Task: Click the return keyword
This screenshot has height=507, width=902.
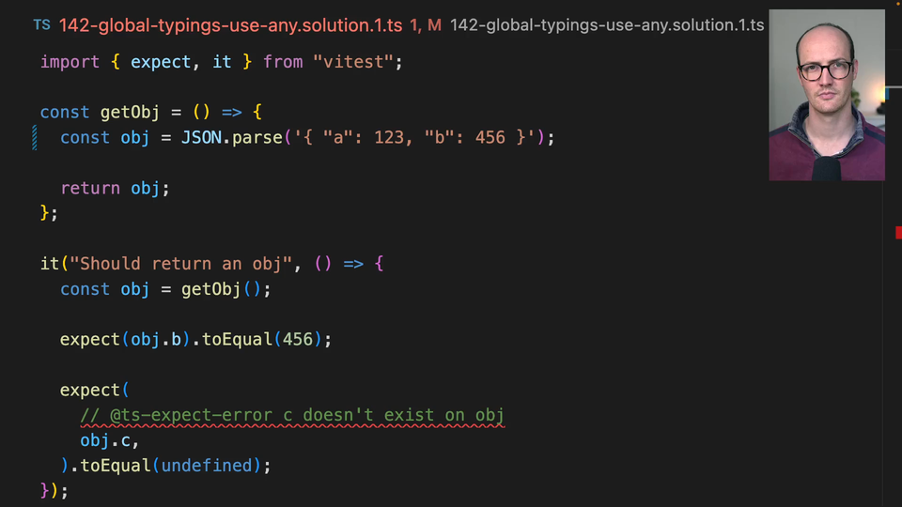Action: point(90,189)
